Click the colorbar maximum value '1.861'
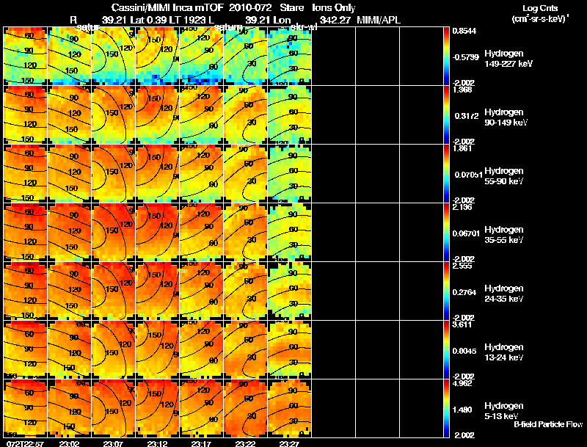 462,148
